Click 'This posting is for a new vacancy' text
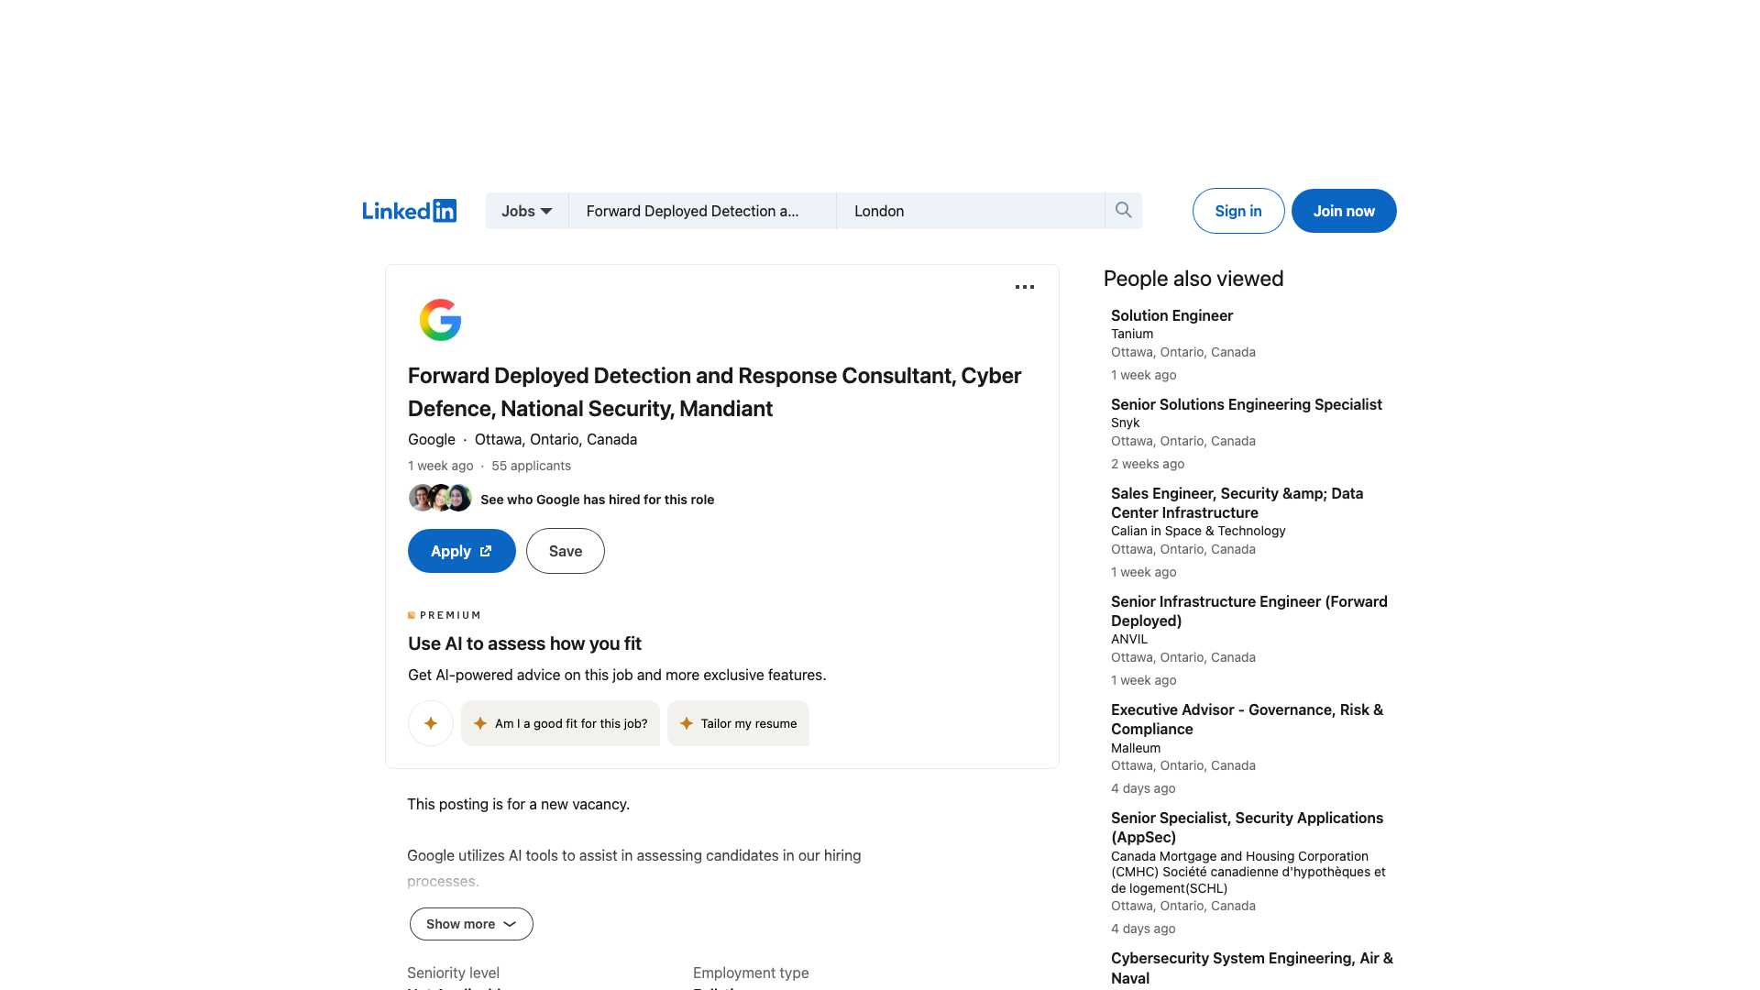The height and width of the screenshot is (990, 1760). tap(518, 804)
